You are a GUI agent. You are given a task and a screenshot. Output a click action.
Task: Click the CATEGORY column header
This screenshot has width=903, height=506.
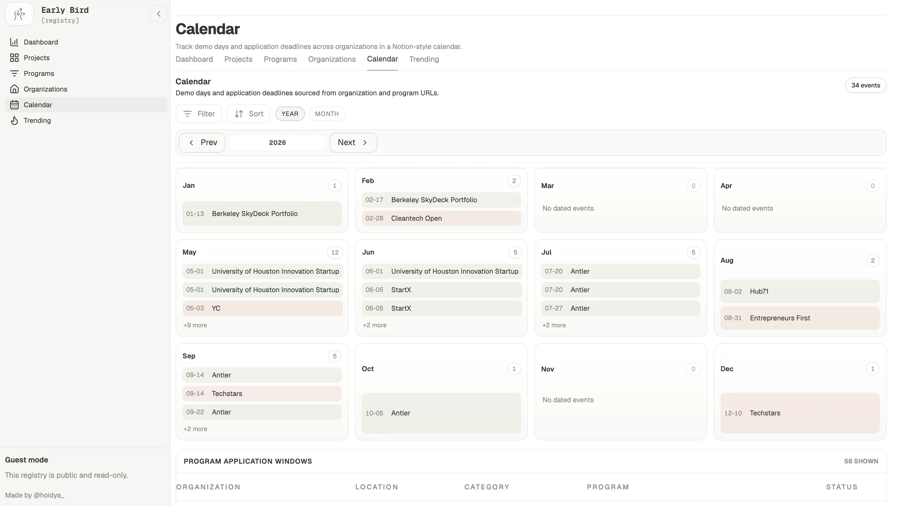(x=487, y=487)
